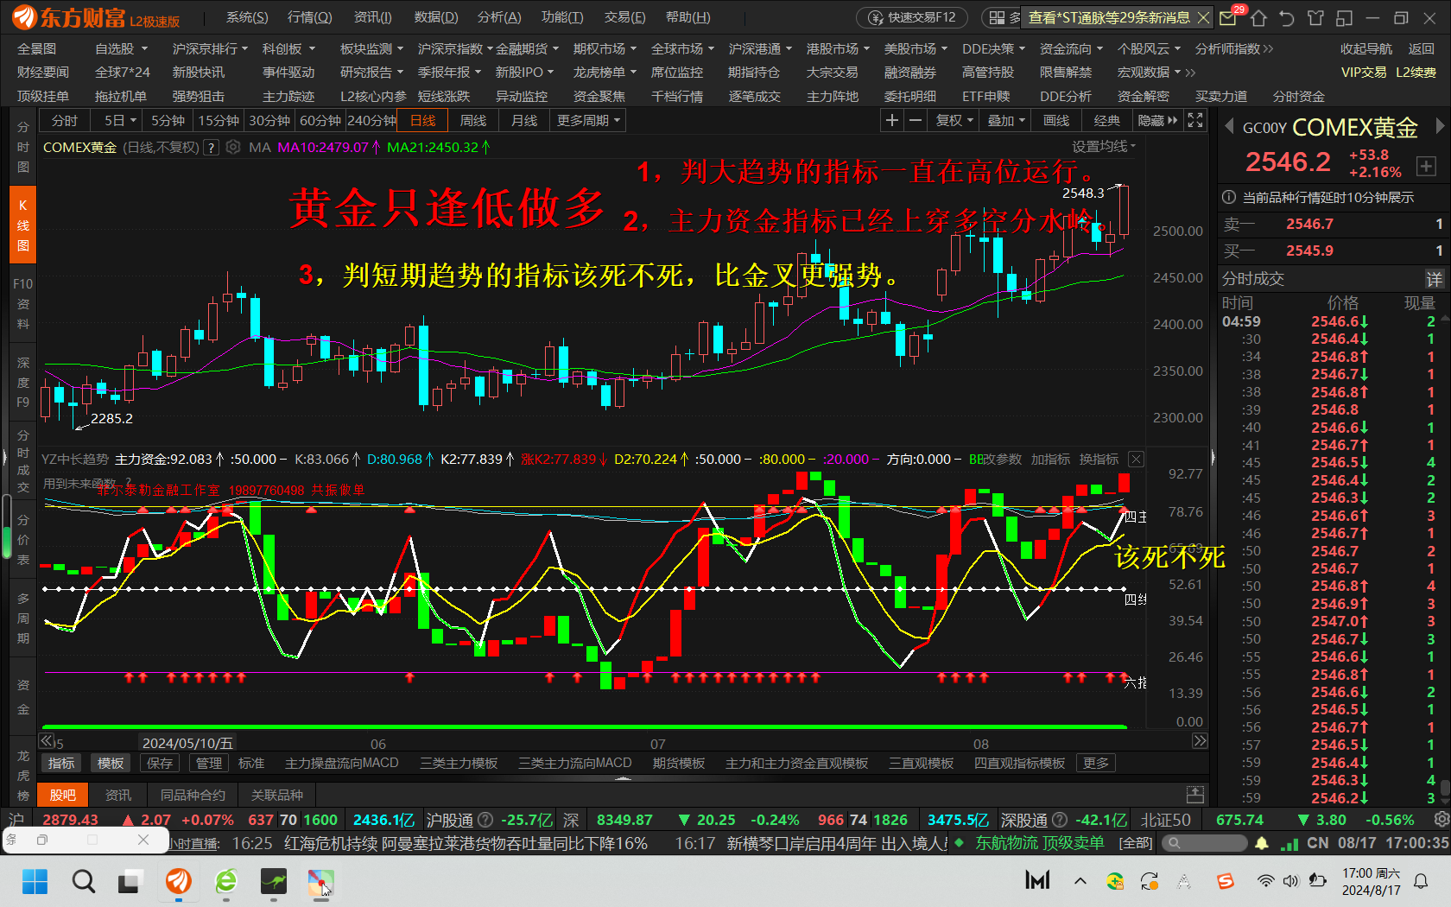Expand the 更多周期 dropdown

point(588,121)
